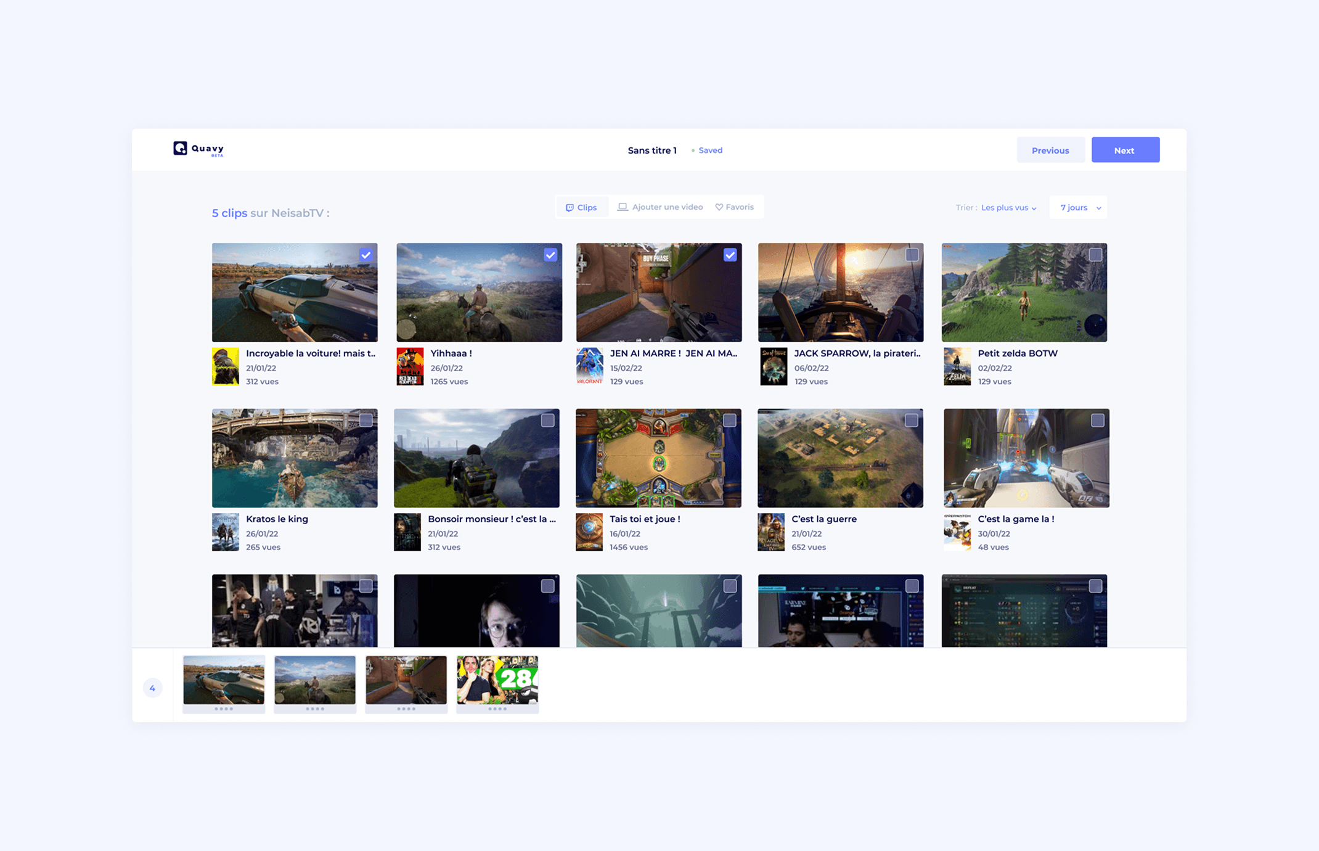Click the Quavy logo icon
The width and height of the screenshot is (1319, 851).
click(180, 148)
